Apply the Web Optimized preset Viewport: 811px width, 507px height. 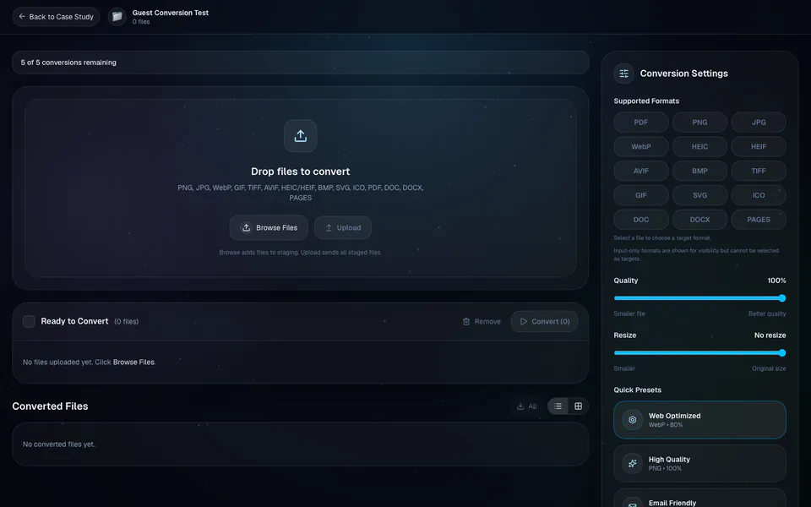pos(699,420)
